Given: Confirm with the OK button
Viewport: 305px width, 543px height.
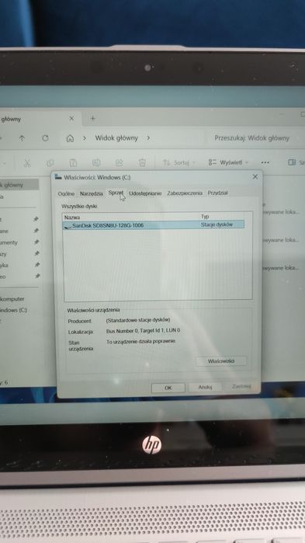Looking at the screenshot, I should [x=168, y=388].
